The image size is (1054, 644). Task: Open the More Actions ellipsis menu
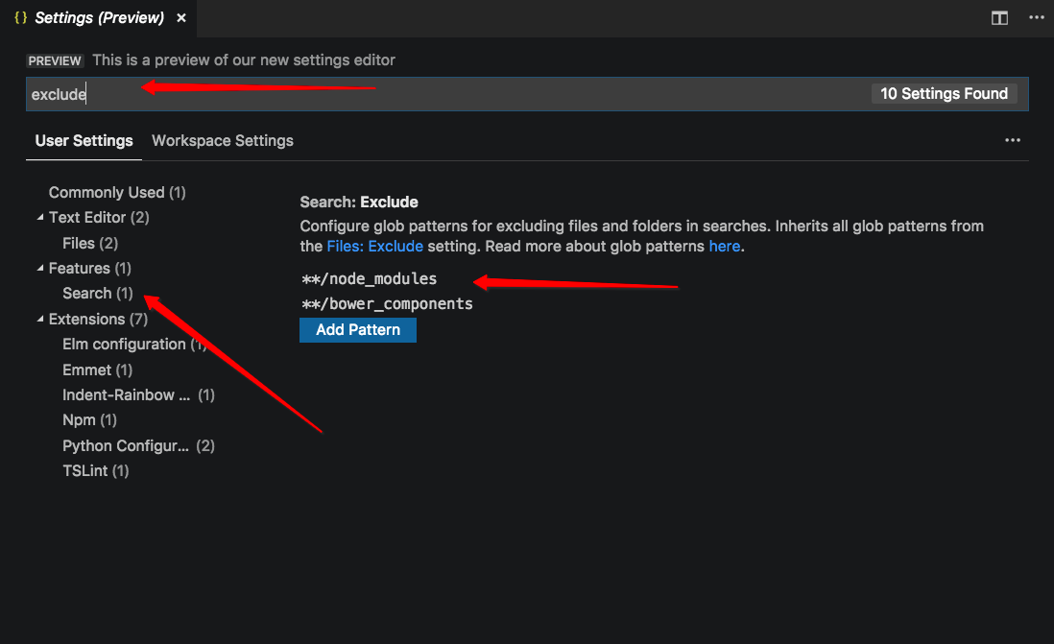coord(1037,17)
